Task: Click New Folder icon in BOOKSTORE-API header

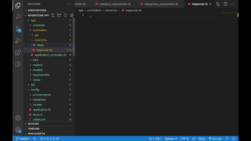Action: pos(59,15)
